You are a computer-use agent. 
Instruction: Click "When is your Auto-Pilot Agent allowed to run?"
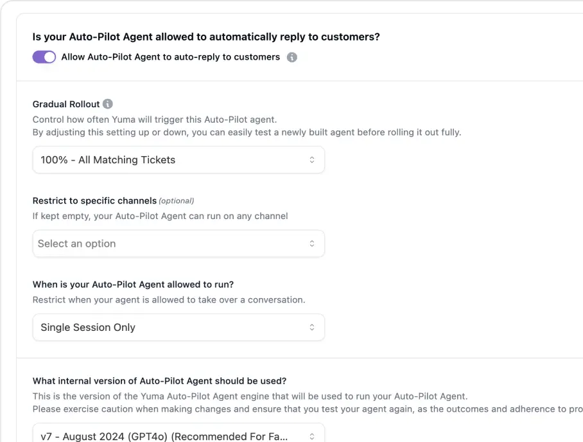[x=142, y=284]
